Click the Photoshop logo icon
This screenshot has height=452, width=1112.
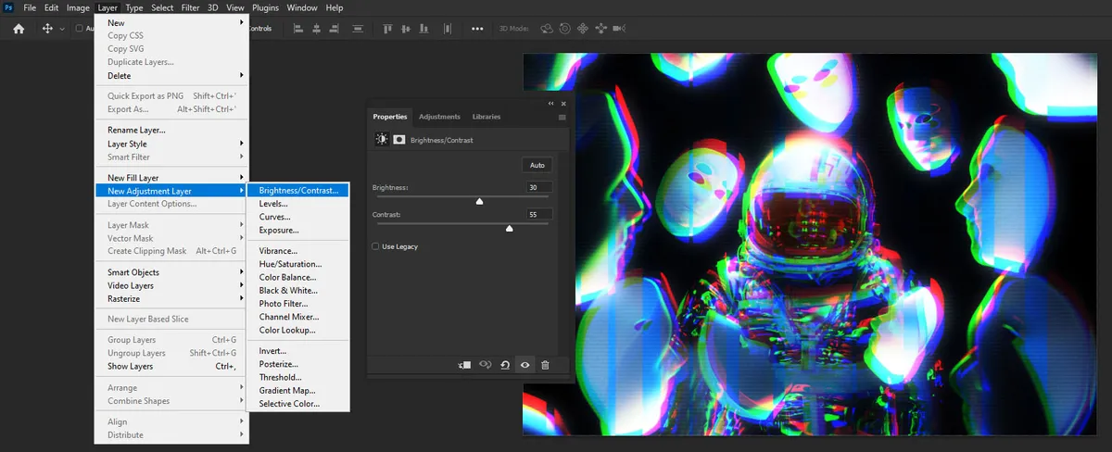coord(7,7)
